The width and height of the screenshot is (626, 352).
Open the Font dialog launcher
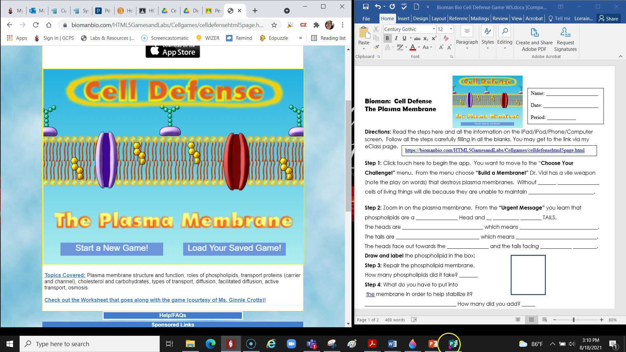coord(452,57)
